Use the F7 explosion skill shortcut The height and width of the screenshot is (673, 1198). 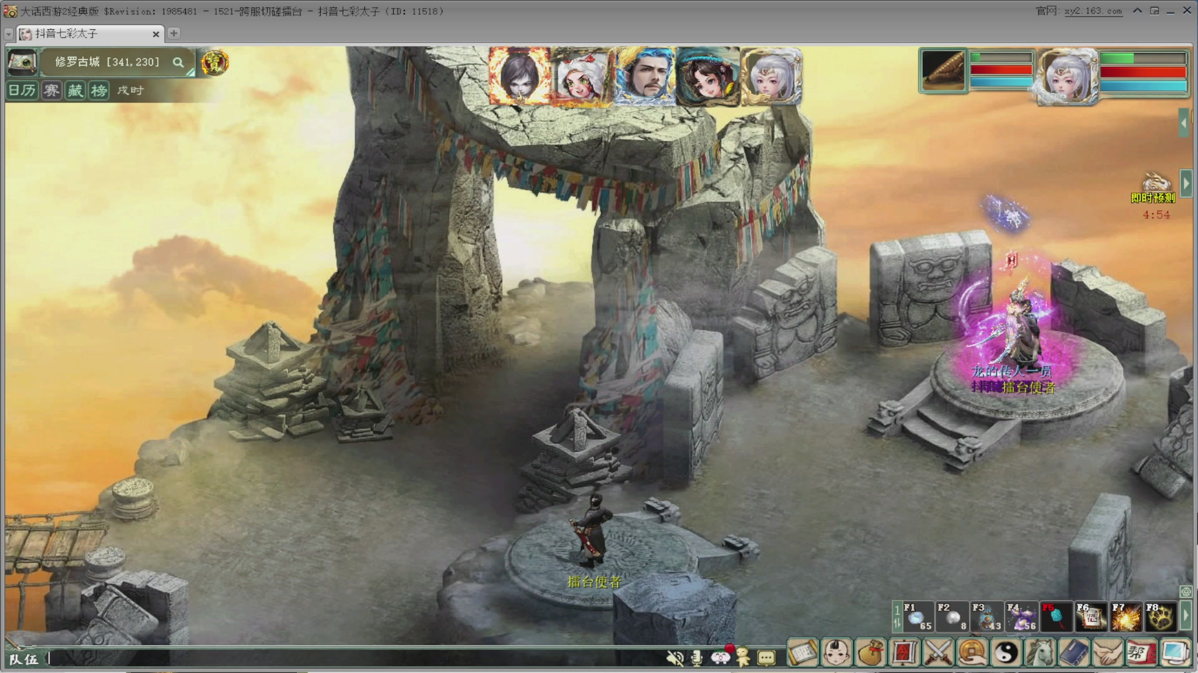pos(1126,617)
